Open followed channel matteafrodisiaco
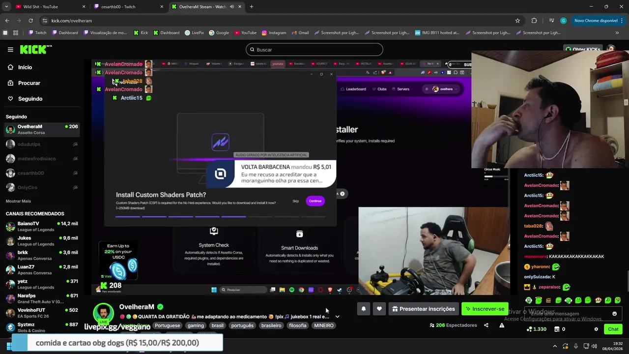Viewport: 629px width, 354px height. coord(42,158)
